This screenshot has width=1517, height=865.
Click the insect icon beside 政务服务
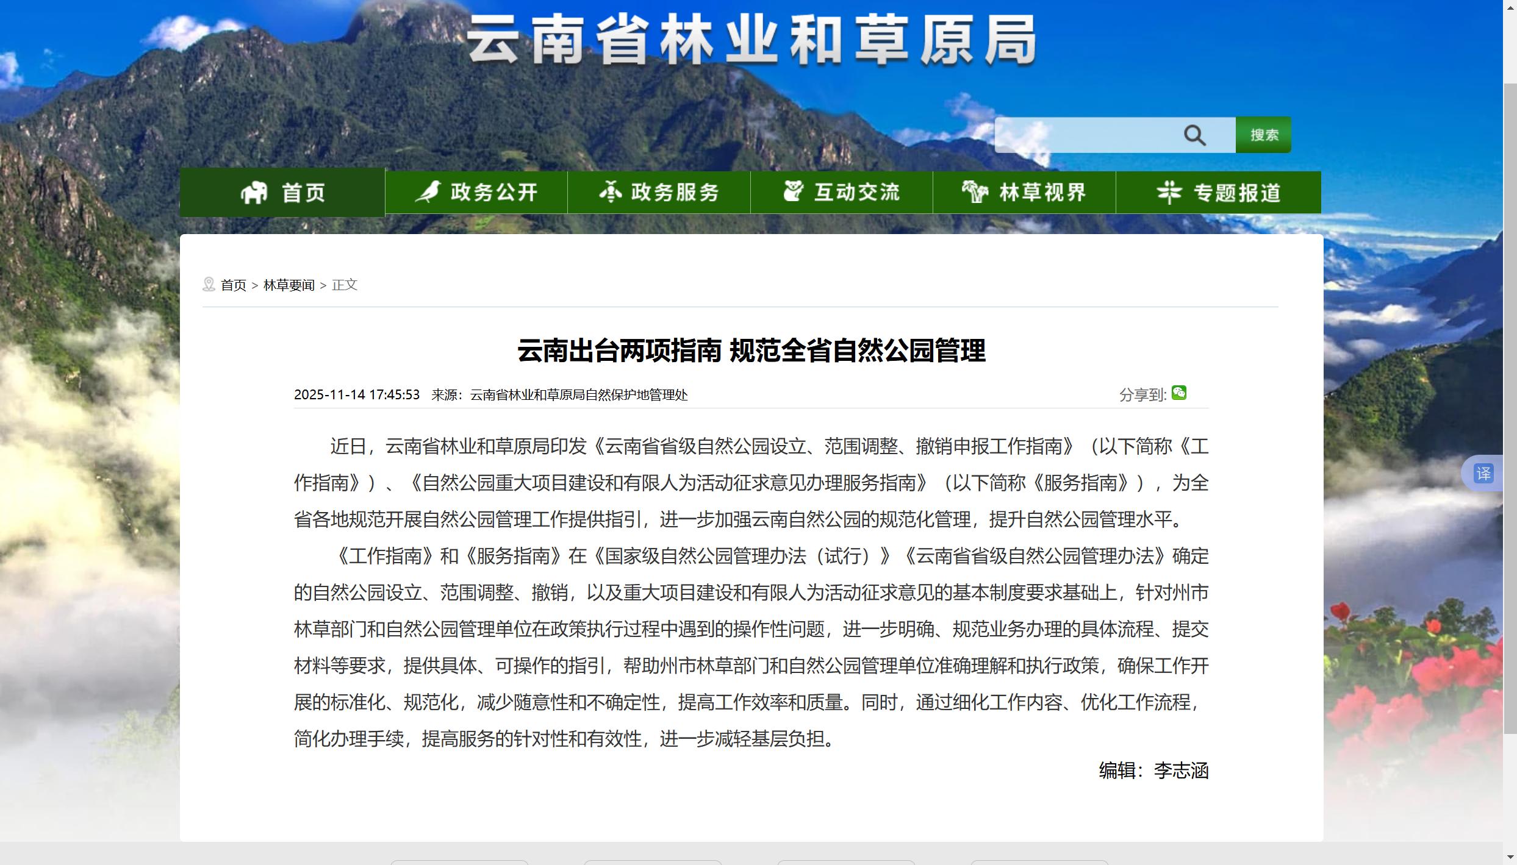pos(610,192)
